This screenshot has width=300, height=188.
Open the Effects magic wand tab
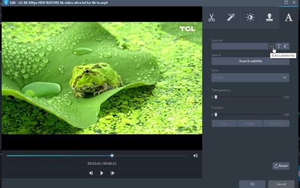[x=231, y=17]
